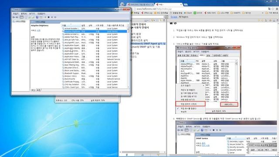Click the search Go icon beside Scope

(167, 17)
